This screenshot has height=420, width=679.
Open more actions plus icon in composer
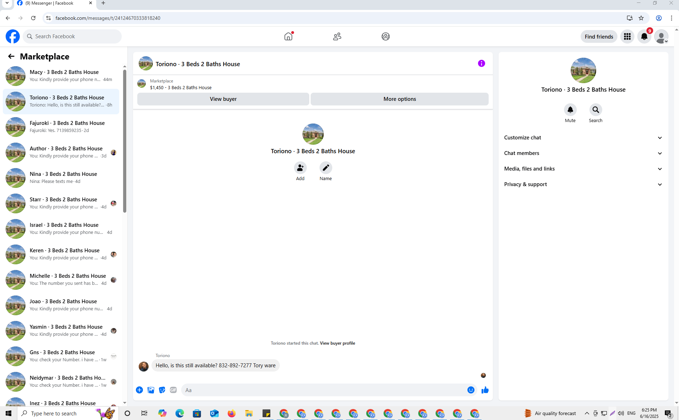pos(139,390)
